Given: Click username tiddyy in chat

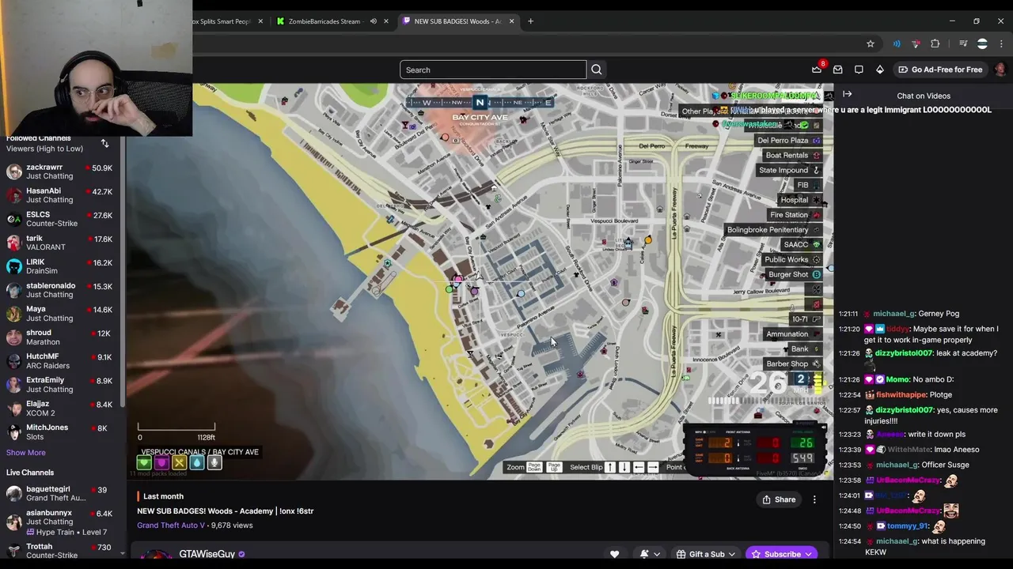Looking at the screenshot, I should [x=897, y=329].
